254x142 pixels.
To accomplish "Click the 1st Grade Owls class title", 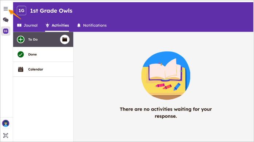I will [51, 11].
